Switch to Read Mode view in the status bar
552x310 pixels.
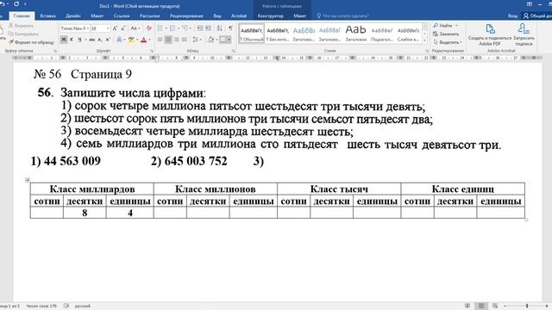467,306
